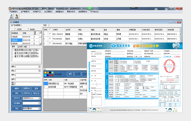Click the 打印清单 button
The width and height of the screenshot is (191, 121).
pos(17,103)
